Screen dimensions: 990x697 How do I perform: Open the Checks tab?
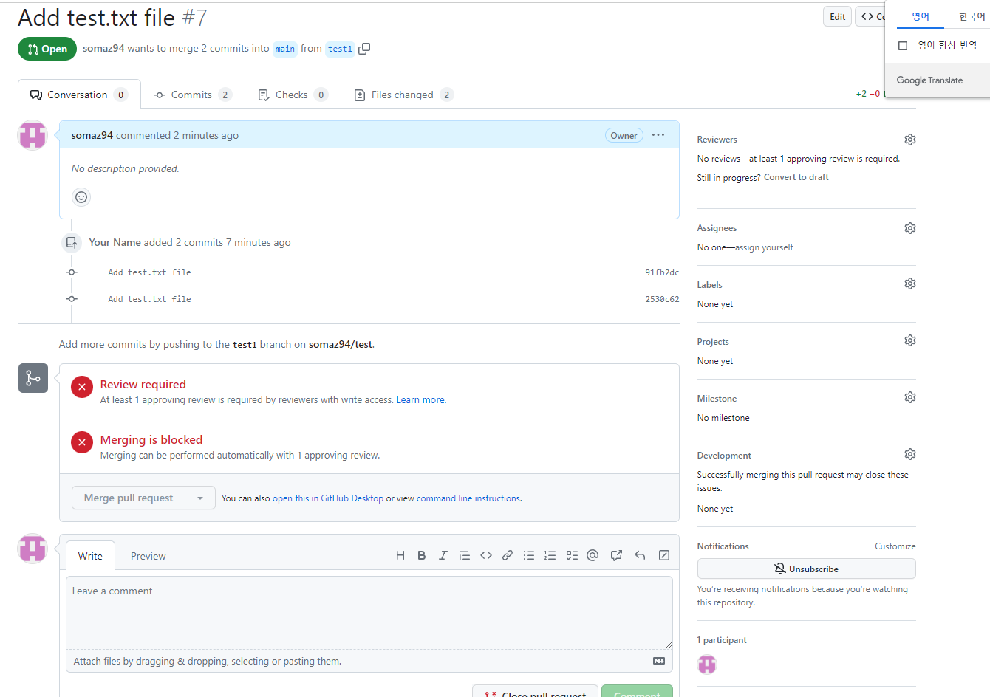(x=293, y=95)
